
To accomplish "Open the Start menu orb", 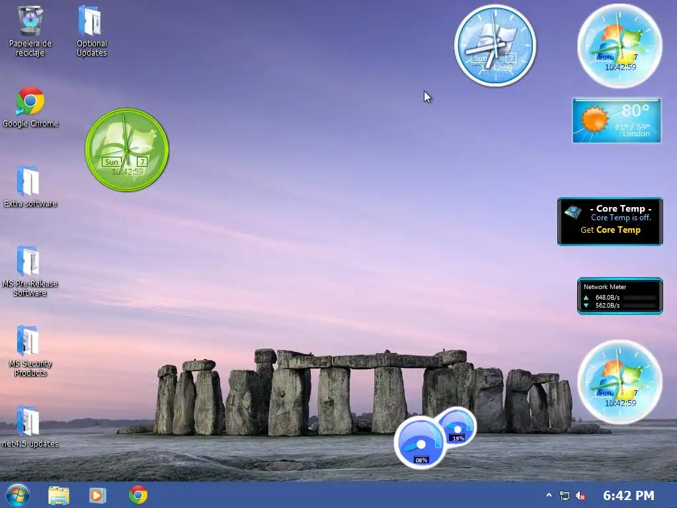I will pyautogui.click(x=18, y=495).
